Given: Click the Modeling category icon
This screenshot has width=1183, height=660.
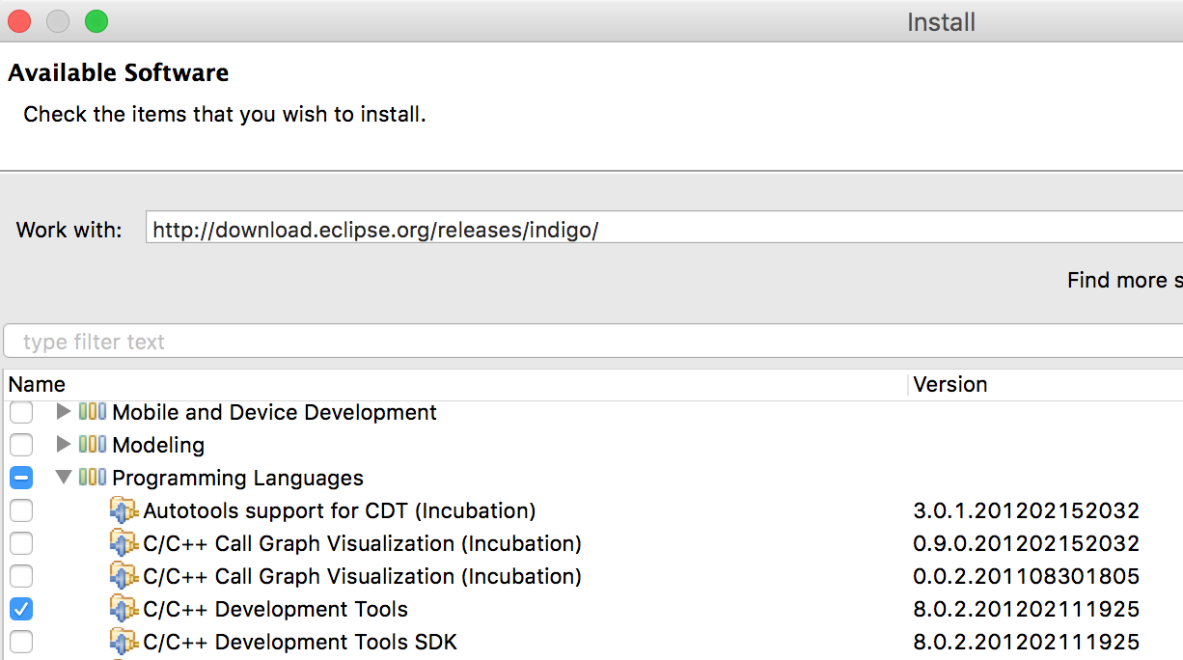Looking at the screenshot, I should point(93,445).
